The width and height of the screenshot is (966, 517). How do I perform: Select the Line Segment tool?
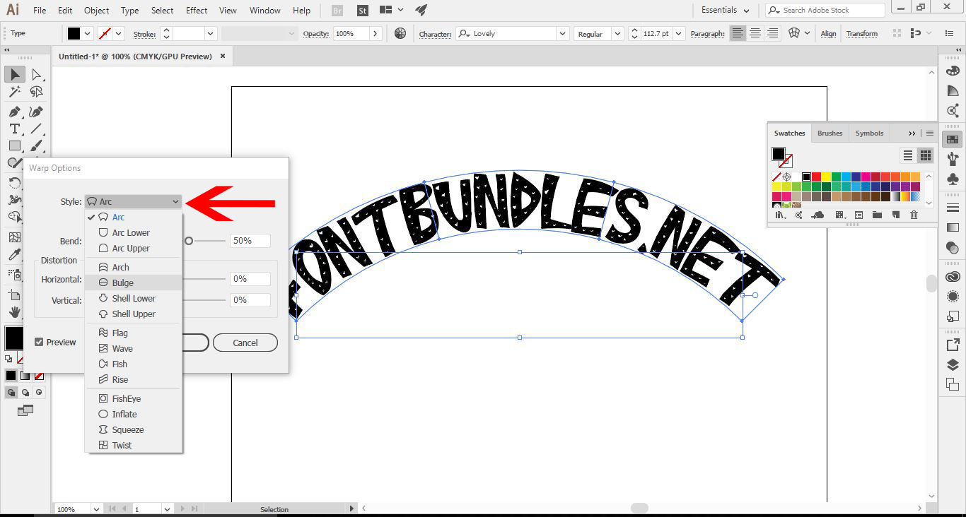click(x=37, y=129)
